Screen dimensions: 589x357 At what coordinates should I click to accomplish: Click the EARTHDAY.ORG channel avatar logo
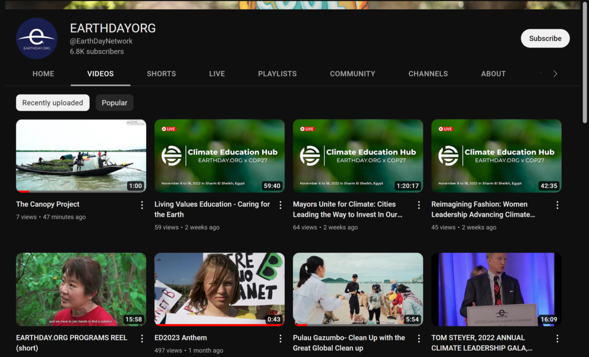37,39
